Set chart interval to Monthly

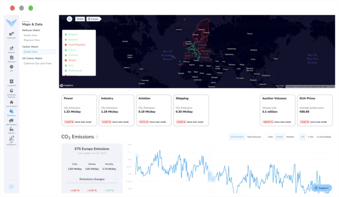(x=290, y=137)
